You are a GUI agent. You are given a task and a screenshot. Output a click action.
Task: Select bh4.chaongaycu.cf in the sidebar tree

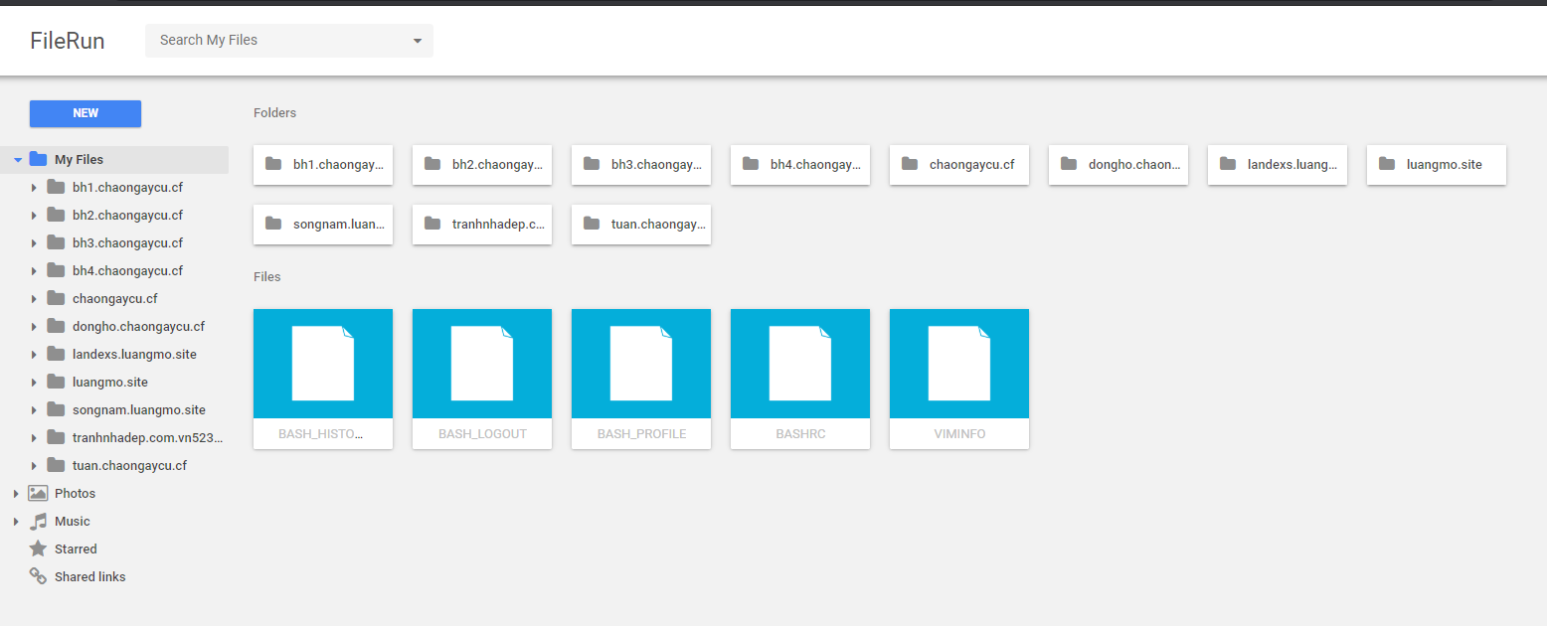tap(127, 270)
